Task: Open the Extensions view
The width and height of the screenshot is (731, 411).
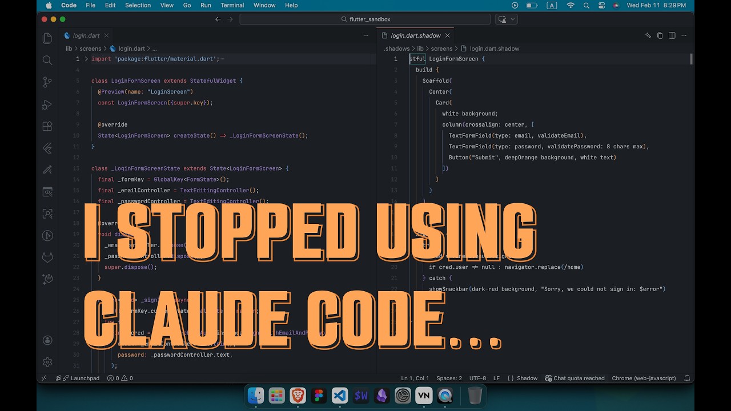Action: [x=47, y=126]
